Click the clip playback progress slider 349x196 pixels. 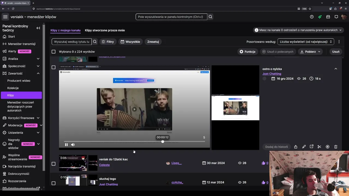pyautogui.click(x=134, y=142)
